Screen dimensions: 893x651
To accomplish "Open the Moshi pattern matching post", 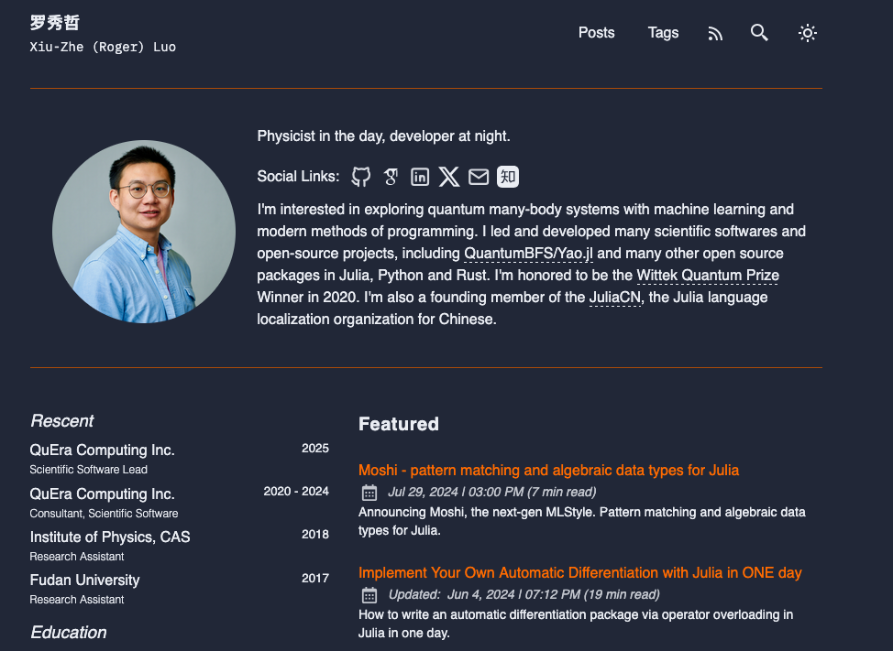I will point(548,470).
